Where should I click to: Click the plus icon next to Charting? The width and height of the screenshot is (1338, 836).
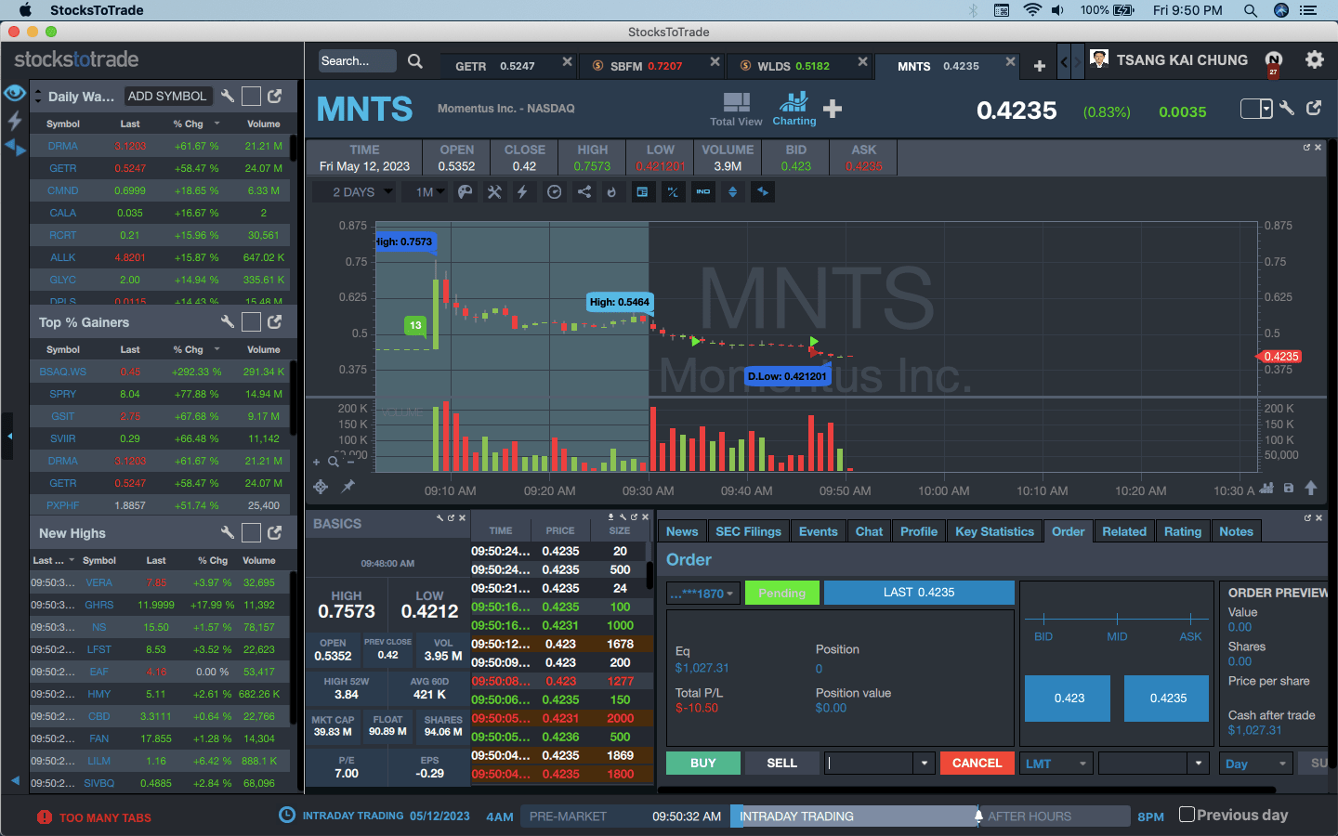pyautogui.click(x=833, y=109)
